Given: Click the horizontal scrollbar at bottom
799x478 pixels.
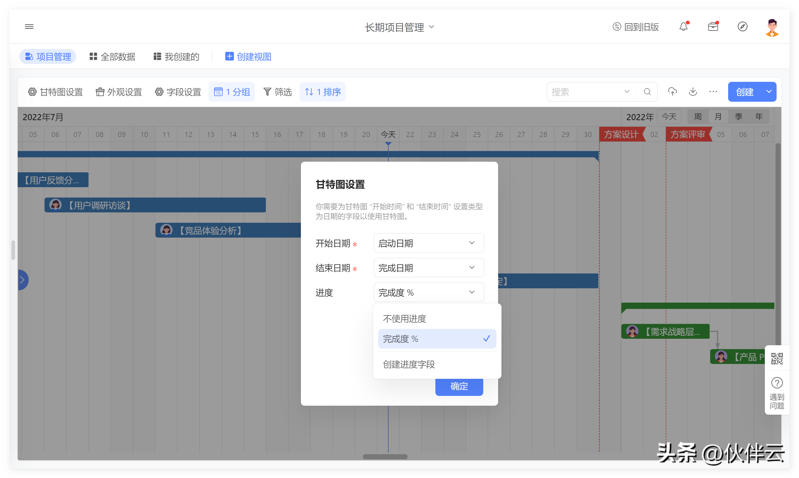Looking at the screenshot, I should 385,457.
